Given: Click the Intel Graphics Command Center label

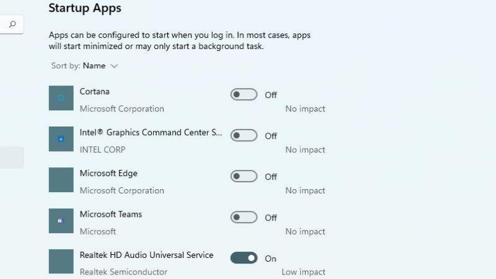Looking at the screenshot, I should (151, 132).
